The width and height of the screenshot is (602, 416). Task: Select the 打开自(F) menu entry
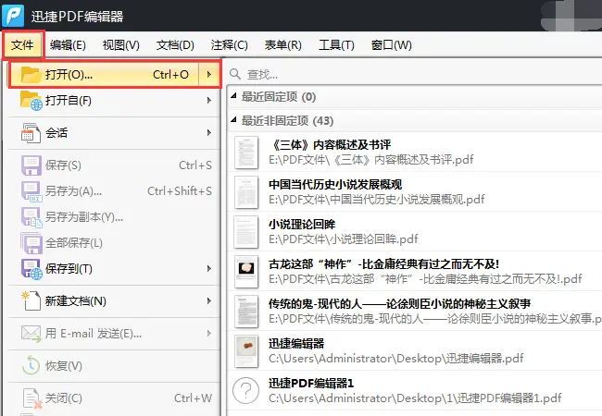[x=115, y=101]
